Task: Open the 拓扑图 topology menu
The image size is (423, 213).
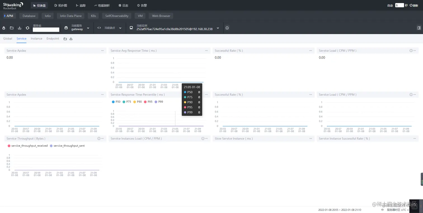Action: click(x=61, y=5)
